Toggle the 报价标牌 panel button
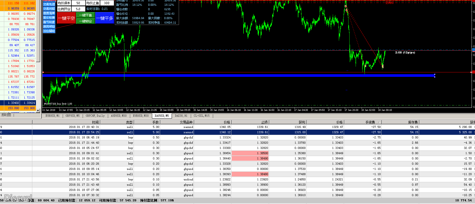Viewport: 475px width, 204px height. pos(49,18)
